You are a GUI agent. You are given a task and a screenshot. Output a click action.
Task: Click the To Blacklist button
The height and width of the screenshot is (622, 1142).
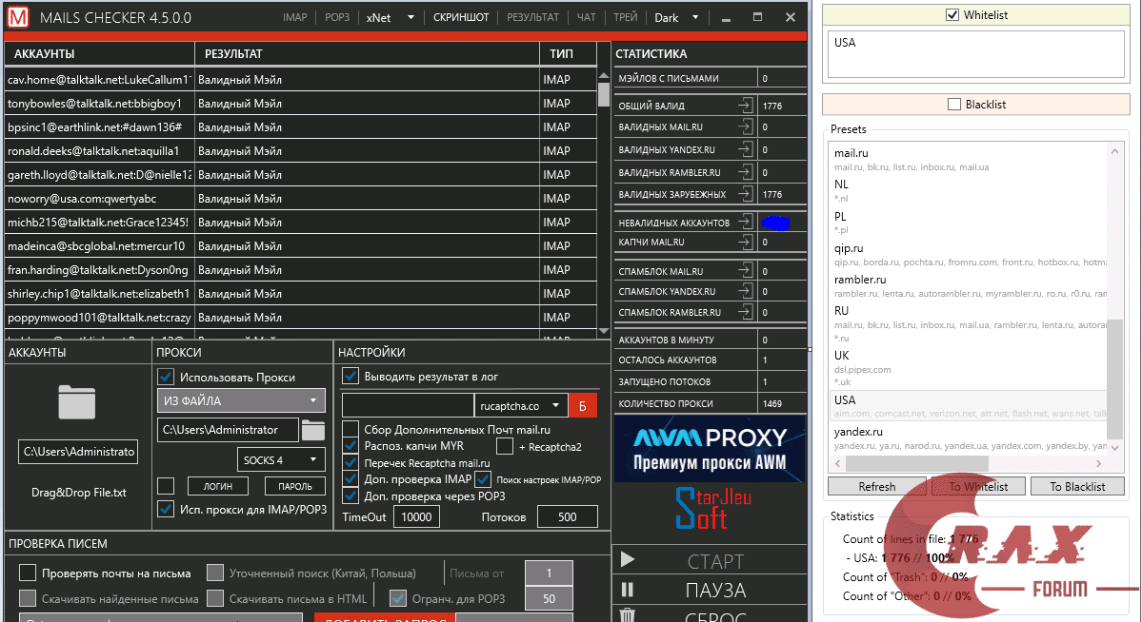pos(1077,486)
